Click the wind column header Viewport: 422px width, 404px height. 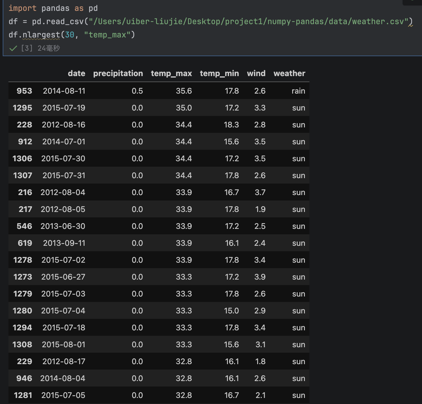click(x=256, y=73)
